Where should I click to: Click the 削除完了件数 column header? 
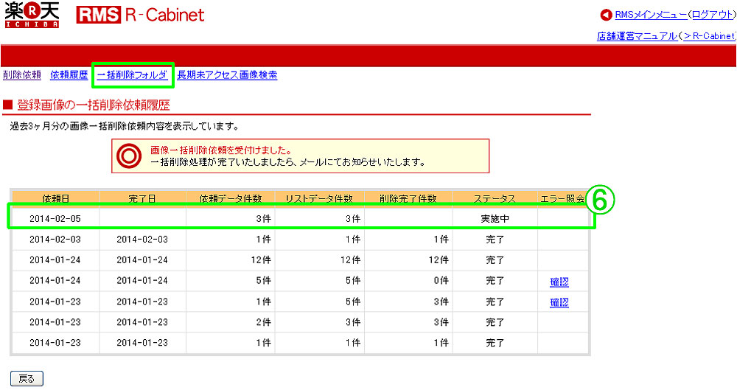(x=408, y=198)
